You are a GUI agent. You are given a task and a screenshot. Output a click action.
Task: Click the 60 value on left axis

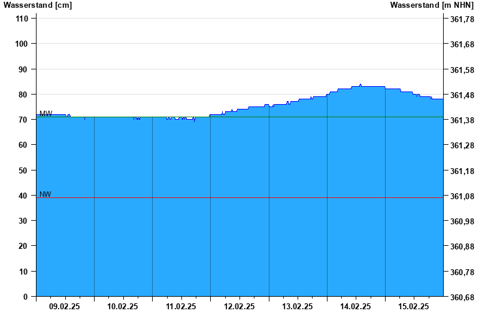pos(23,145)
